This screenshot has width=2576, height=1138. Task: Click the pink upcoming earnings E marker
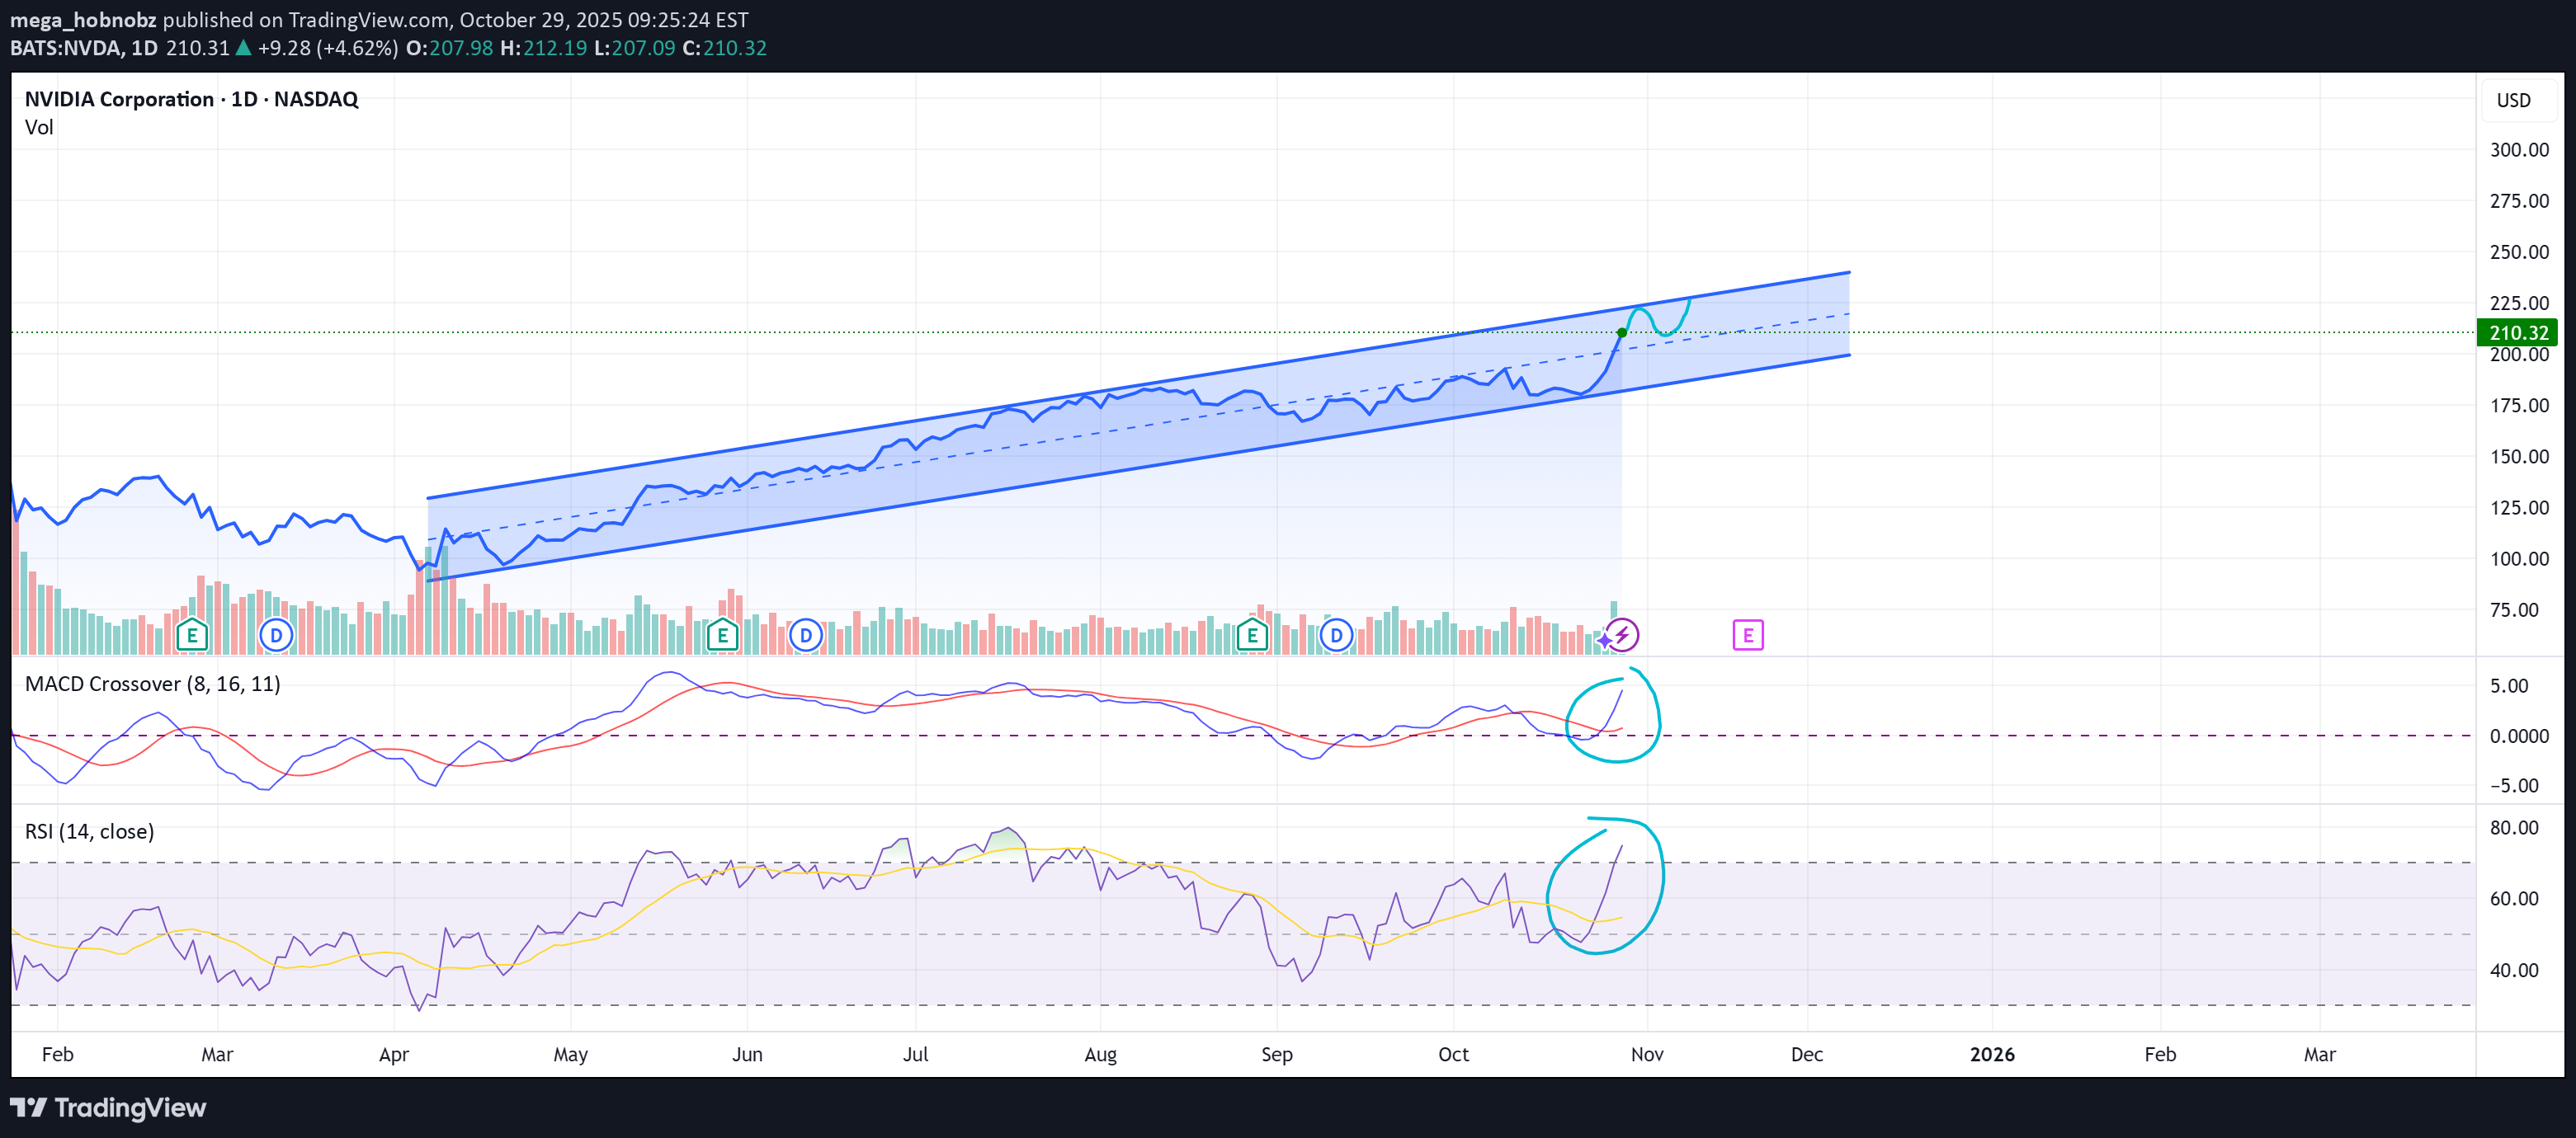1747,634
